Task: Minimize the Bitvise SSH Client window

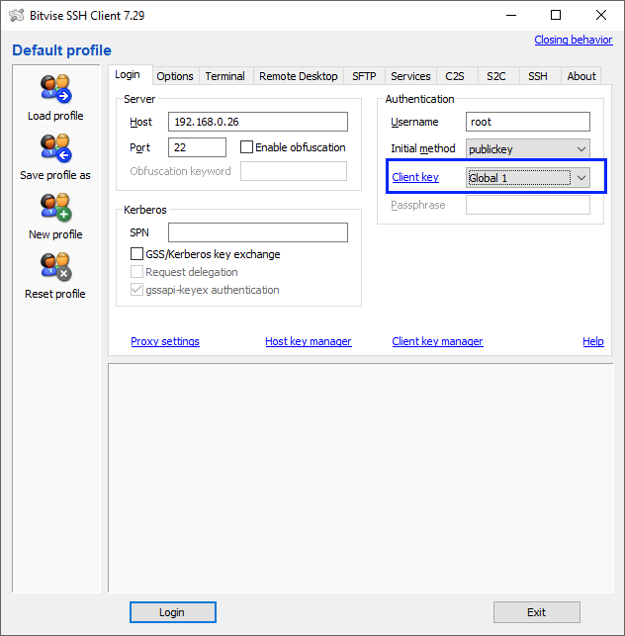Action: 511,16
